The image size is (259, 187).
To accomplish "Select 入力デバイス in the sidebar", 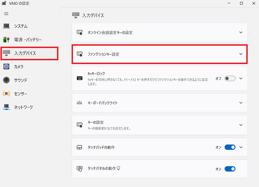I will tap(29, 53).
